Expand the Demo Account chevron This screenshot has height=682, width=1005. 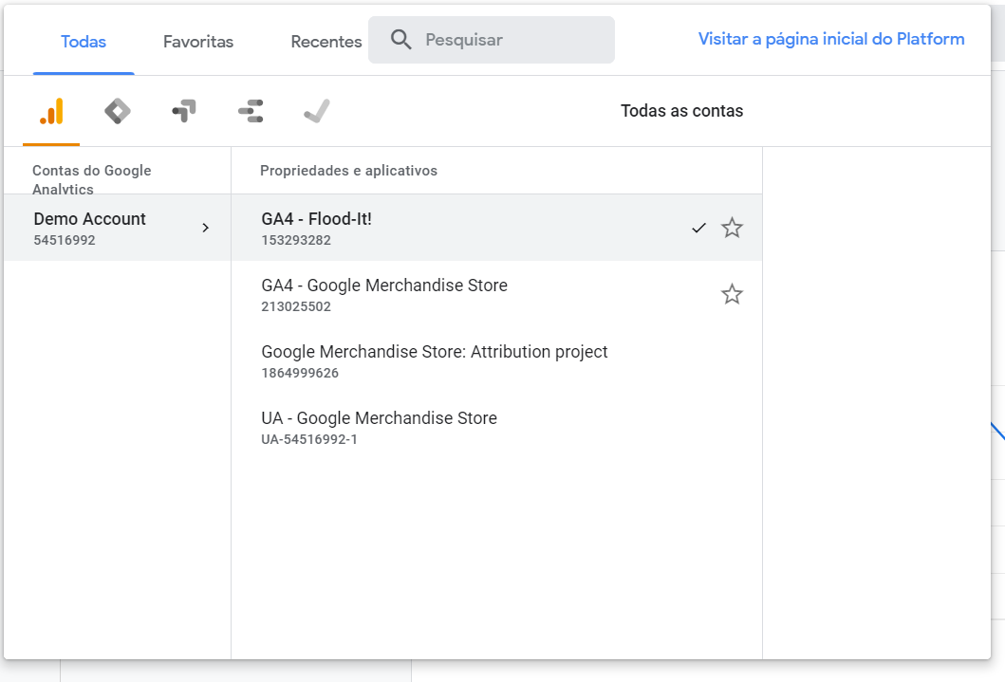click(205, 228)
